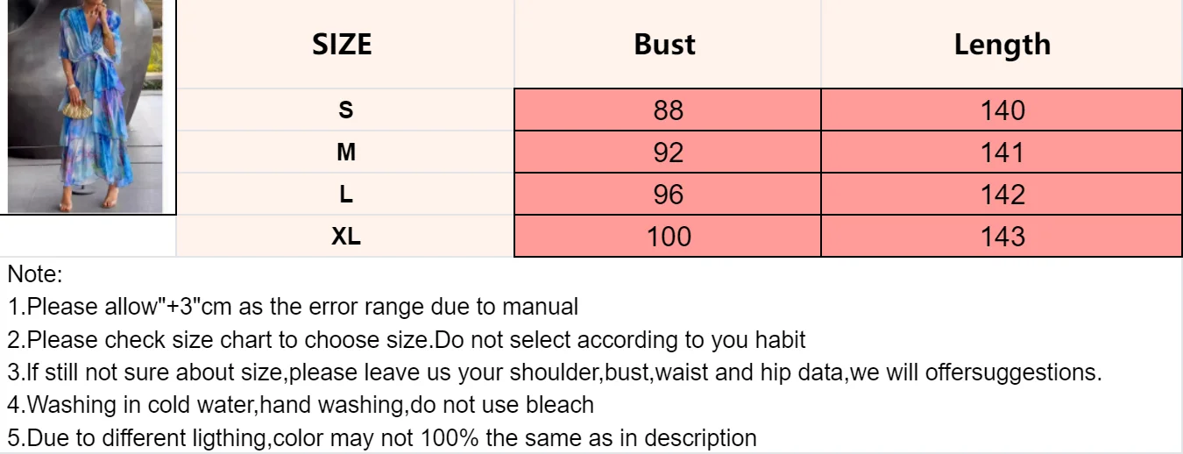Select the length value 141 cell
Viewport: 1183px width, 454px height.
click(x=1002, y=152)
